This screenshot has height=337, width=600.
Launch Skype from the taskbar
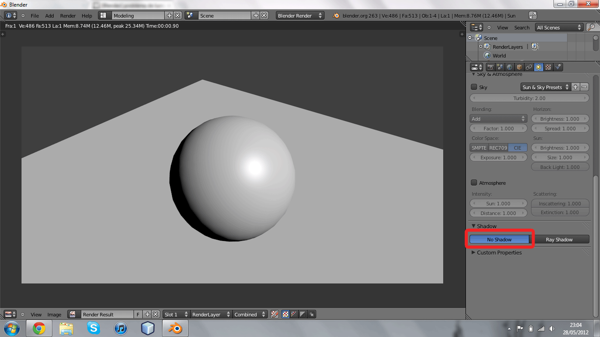(x=93, y=328)
